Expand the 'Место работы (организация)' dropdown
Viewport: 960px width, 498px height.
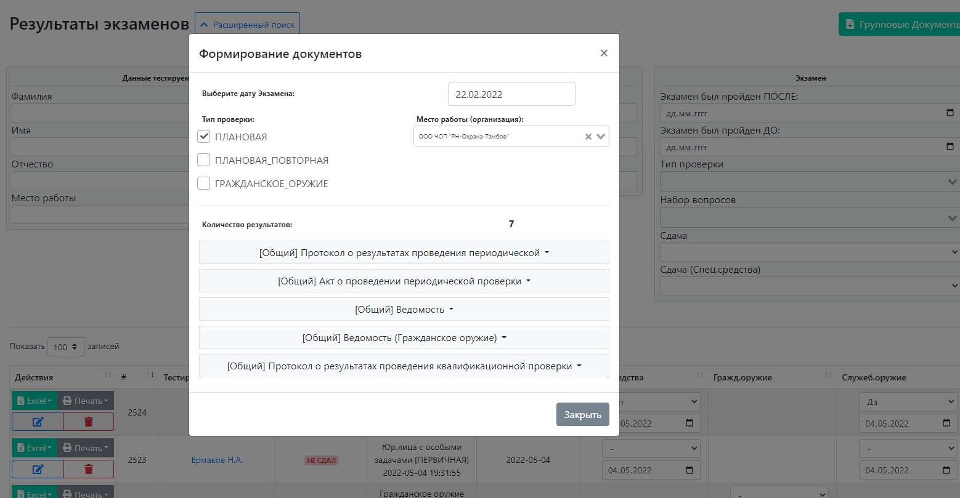pyautogui.click(x=601, y=136)
